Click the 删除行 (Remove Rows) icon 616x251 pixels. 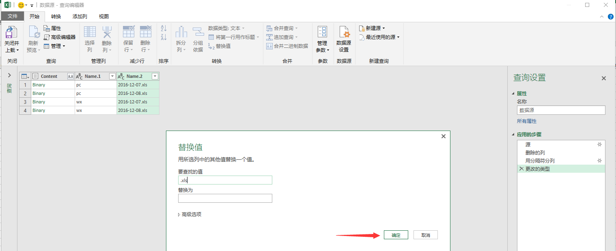(146, 32)
